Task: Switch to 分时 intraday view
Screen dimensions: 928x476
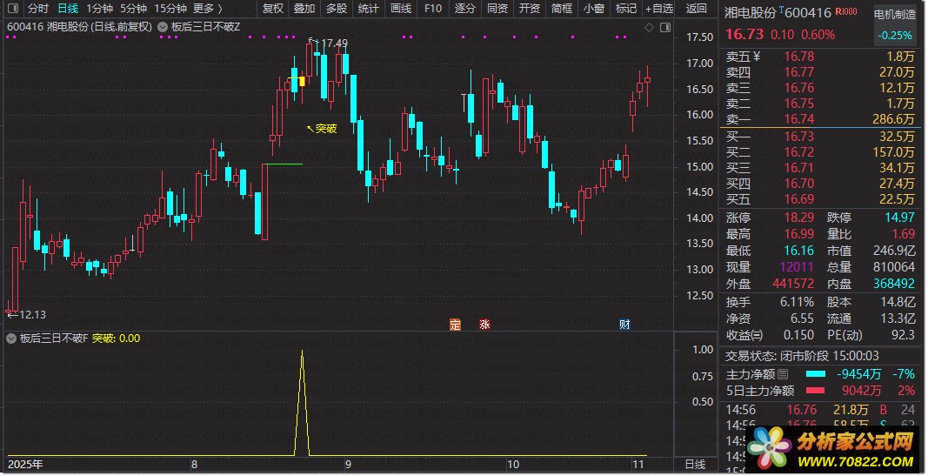Action: point(38,9)
